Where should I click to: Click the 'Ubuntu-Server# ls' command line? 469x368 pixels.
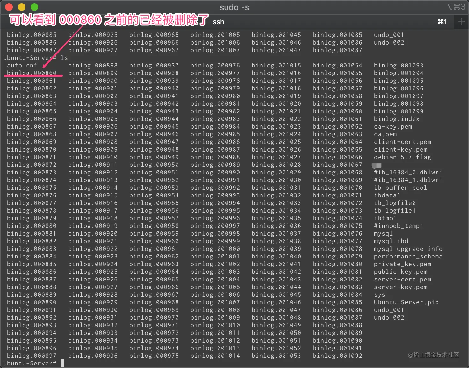(35, 58)
